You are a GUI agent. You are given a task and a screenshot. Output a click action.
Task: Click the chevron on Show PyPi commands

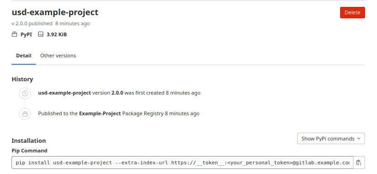[359, 139]
